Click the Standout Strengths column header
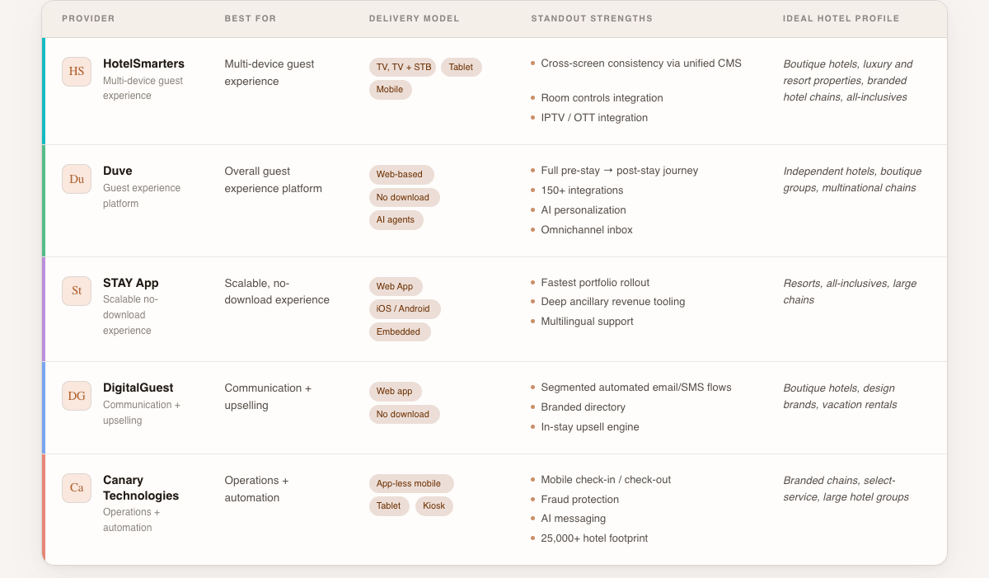 [x=591, y=19]
